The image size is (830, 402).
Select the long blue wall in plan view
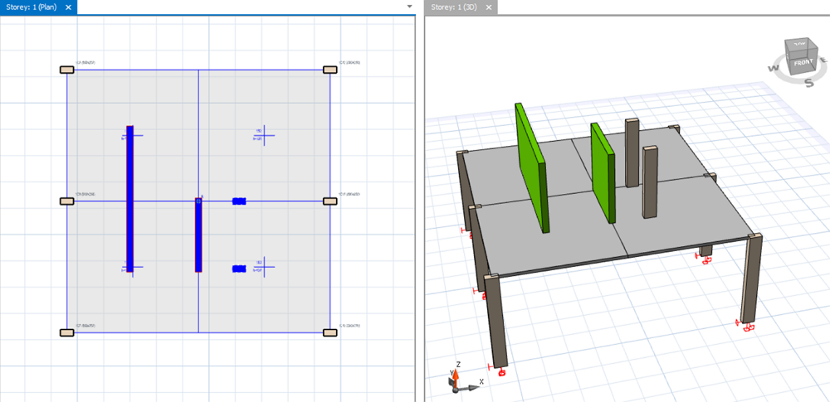click(x=129, y=199)
